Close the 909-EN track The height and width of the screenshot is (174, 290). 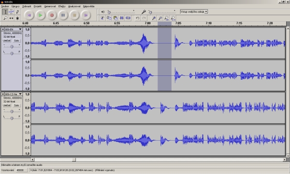[x=3, y=29]
